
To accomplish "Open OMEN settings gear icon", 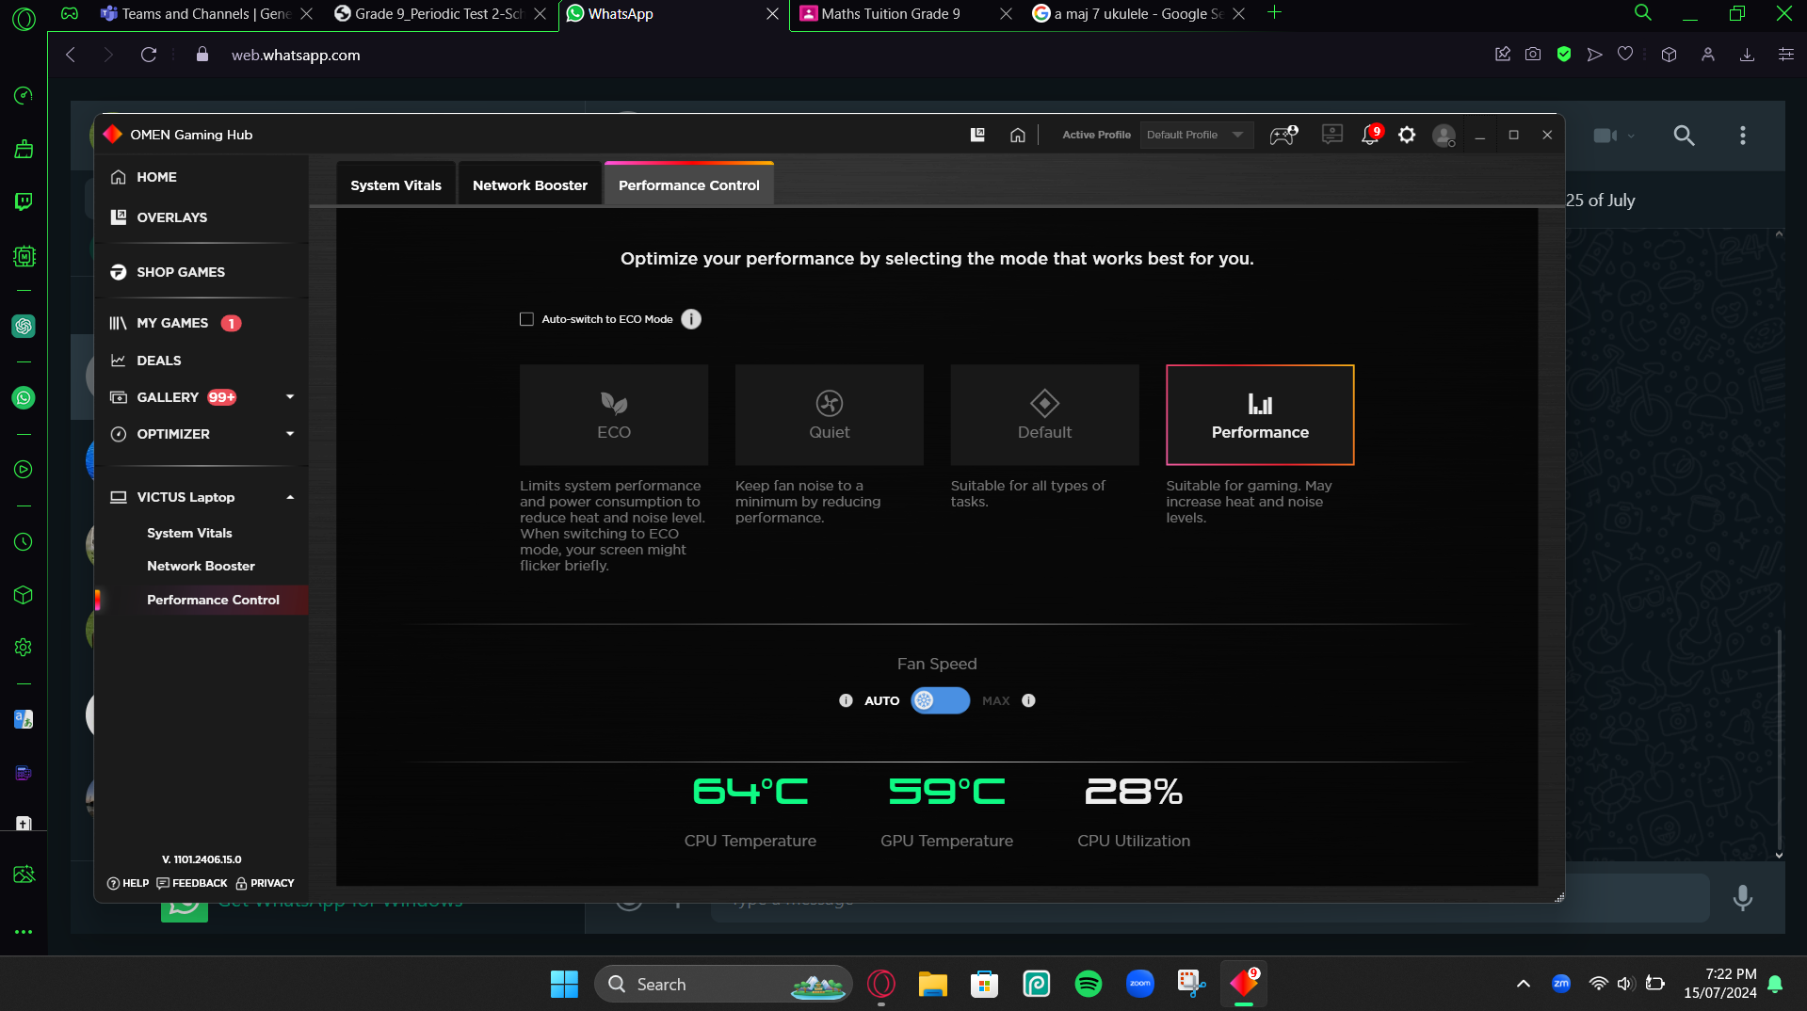I will click(x=1407, y=135).
